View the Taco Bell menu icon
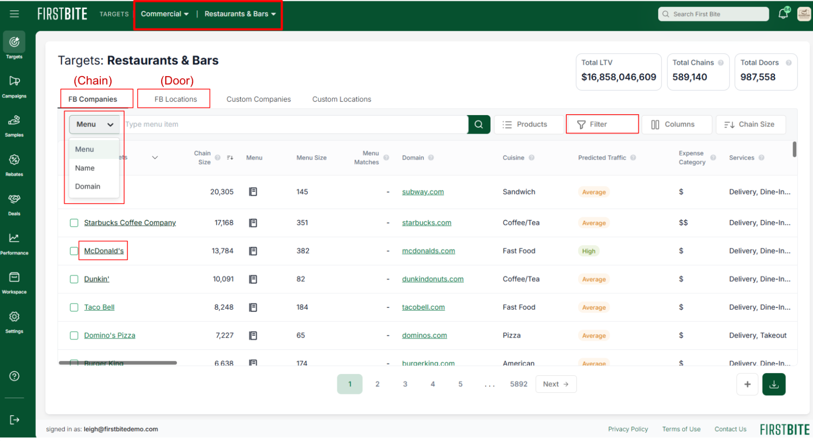The width and height of the screenshot is (813, 441). point(253,307)
